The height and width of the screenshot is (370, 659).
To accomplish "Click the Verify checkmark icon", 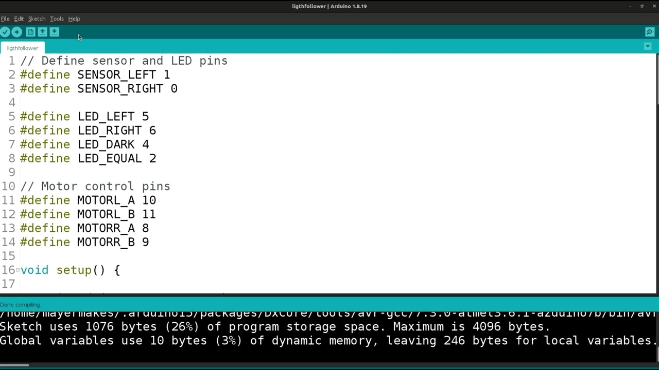I will tap(5, 32).
